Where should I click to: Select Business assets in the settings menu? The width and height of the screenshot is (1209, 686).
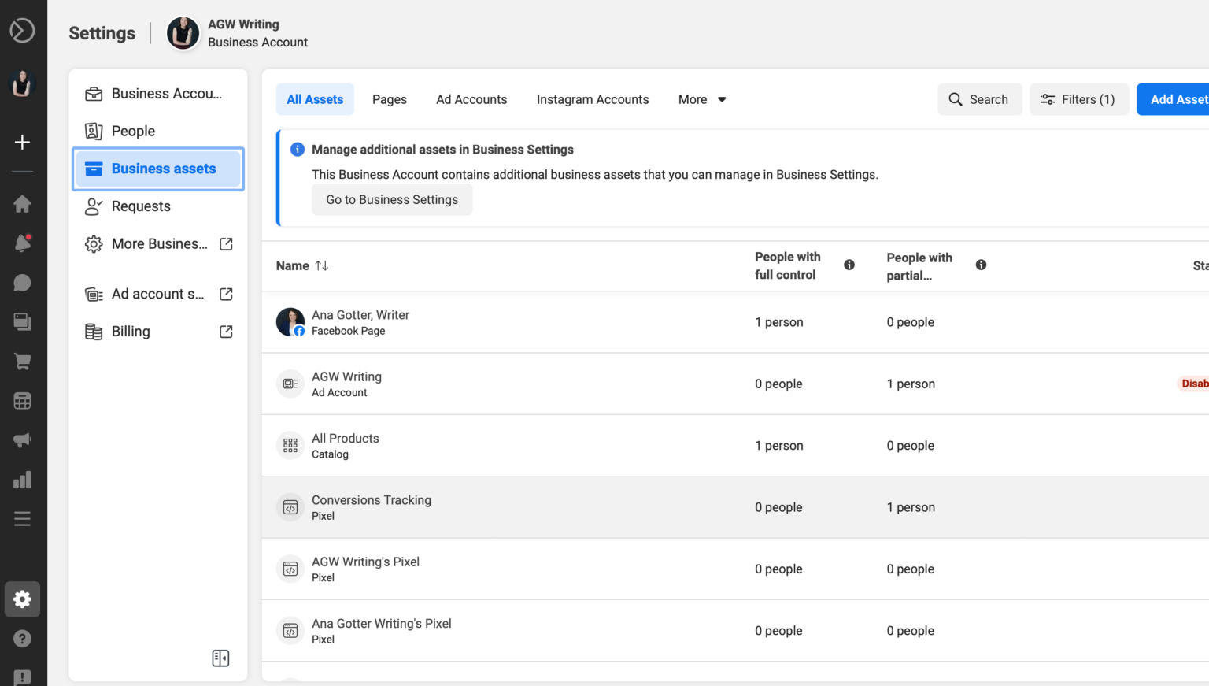(157, 169)
